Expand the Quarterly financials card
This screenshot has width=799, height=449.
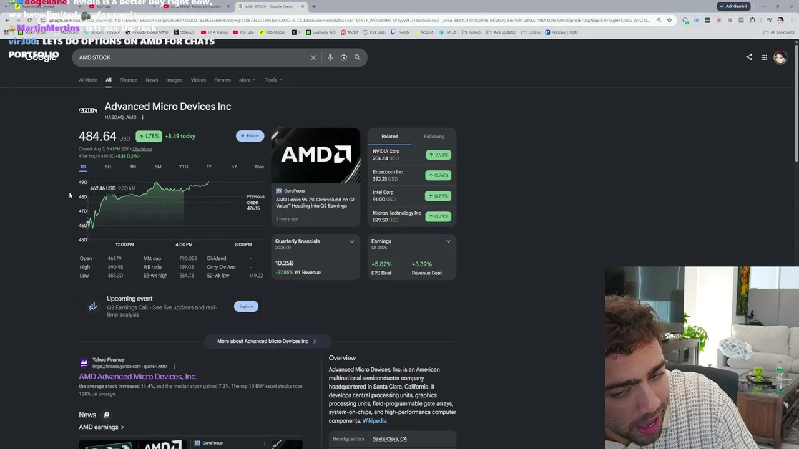(352, 241)
